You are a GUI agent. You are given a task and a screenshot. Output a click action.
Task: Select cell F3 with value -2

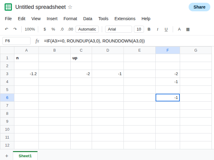[168, 74]
